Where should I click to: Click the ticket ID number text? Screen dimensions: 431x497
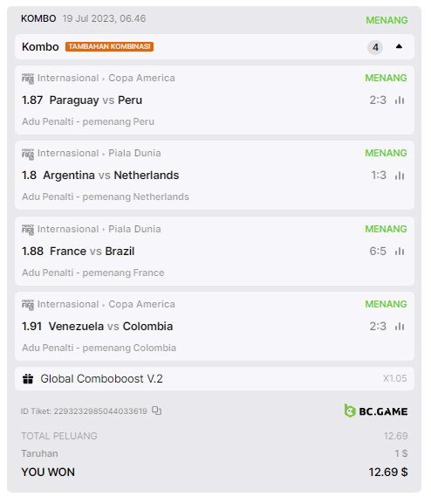[x=100, y=411]
